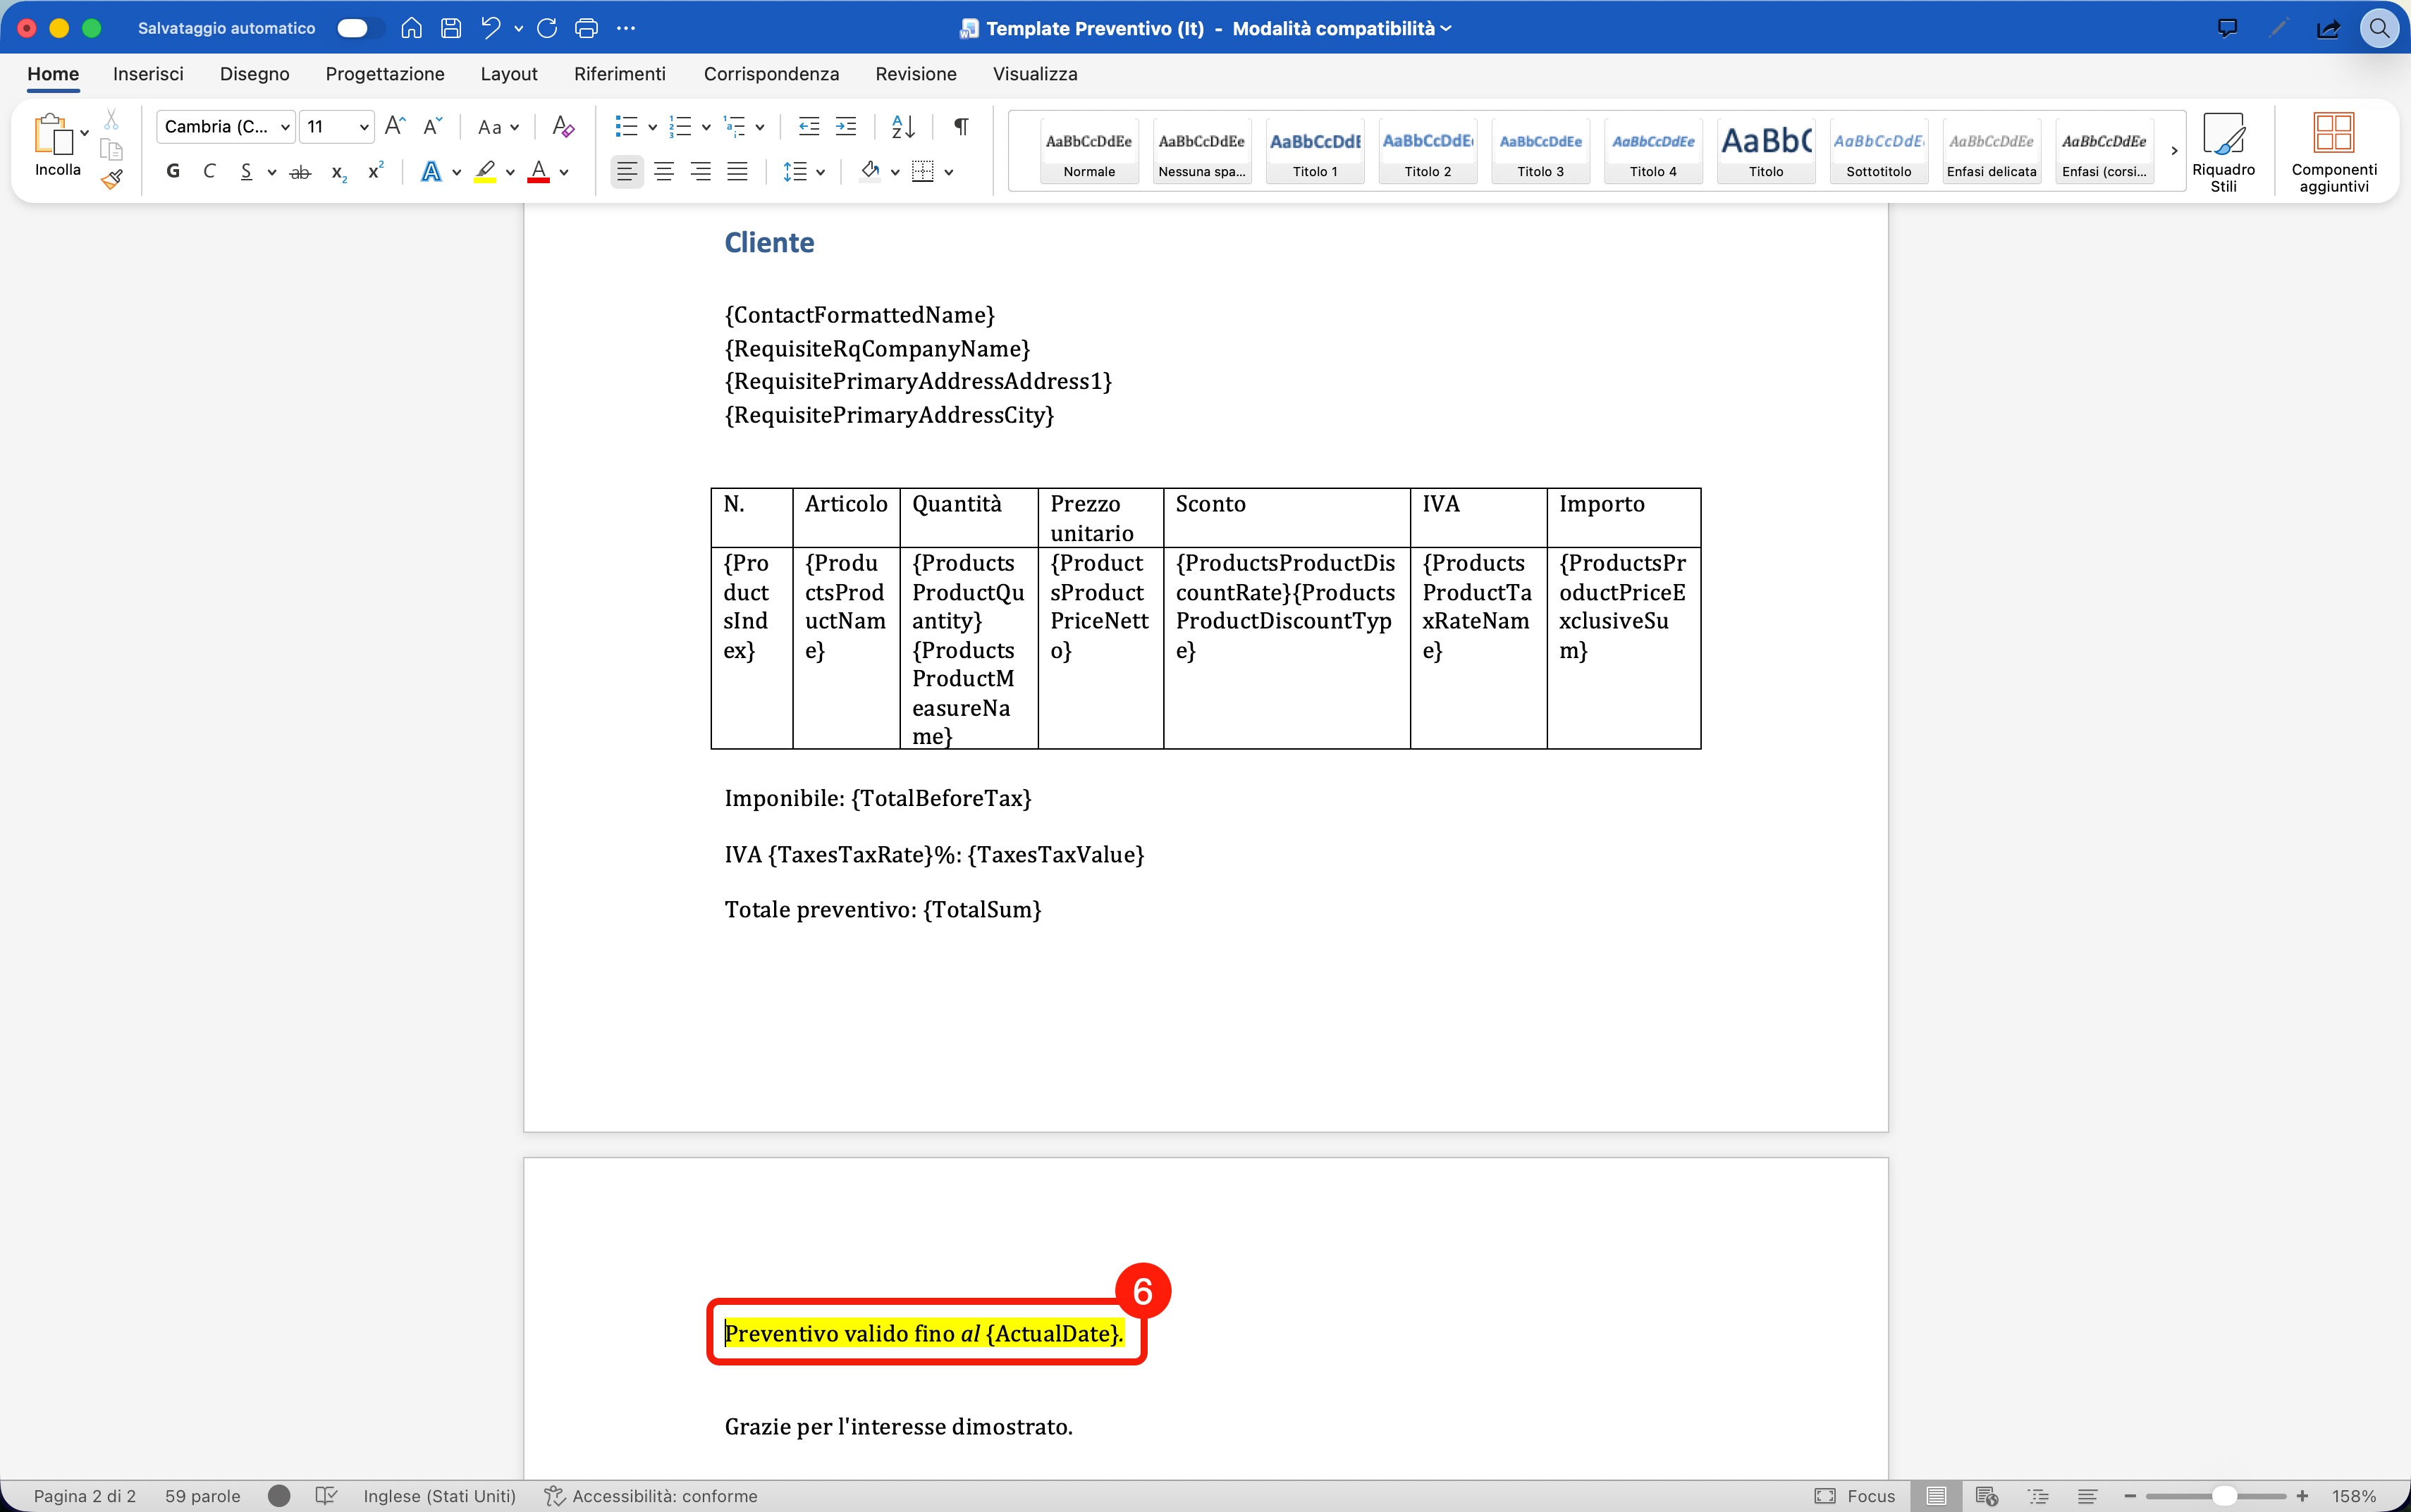2411x1512 pixels.
Task: Toggle paragraph marks visibility
Action: [960, 126]
